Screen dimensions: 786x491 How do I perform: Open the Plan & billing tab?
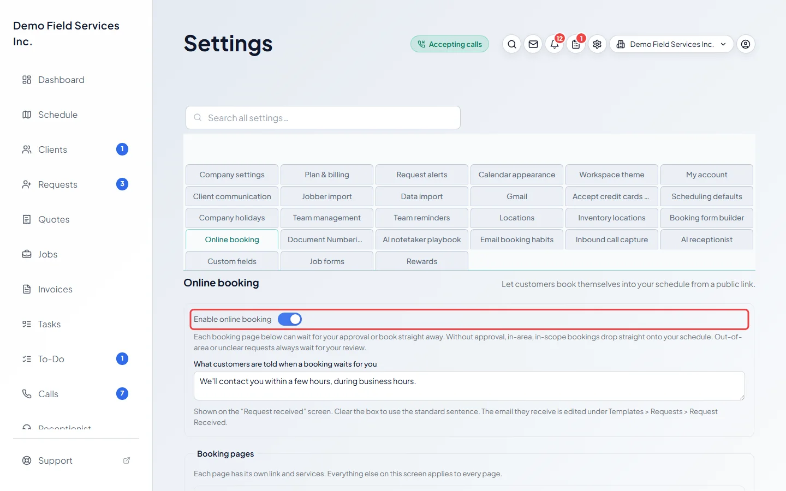(327, 175)
